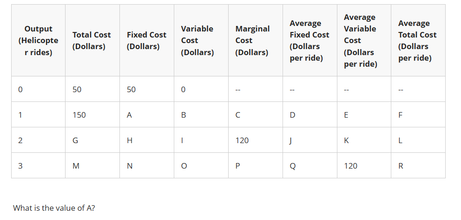Viewport: 461px width, 220px height.
Task: Select the "Average Fixed Cost" header cell
Action: (x=309, y=40)
